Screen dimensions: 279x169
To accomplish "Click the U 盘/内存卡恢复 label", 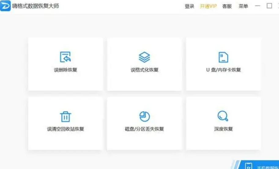I will 224,70.
